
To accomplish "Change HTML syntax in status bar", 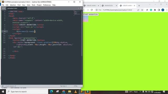I will [x=76, y=86].
